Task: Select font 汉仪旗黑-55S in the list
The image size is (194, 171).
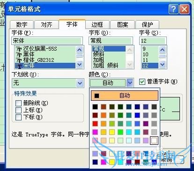Action: pos(45,49)
